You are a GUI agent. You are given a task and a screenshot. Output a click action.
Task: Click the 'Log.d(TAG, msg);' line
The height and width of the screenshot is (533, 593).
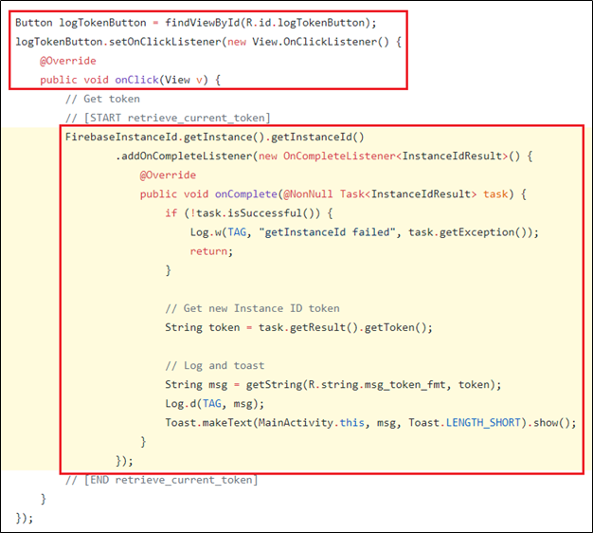click(214, 403)
